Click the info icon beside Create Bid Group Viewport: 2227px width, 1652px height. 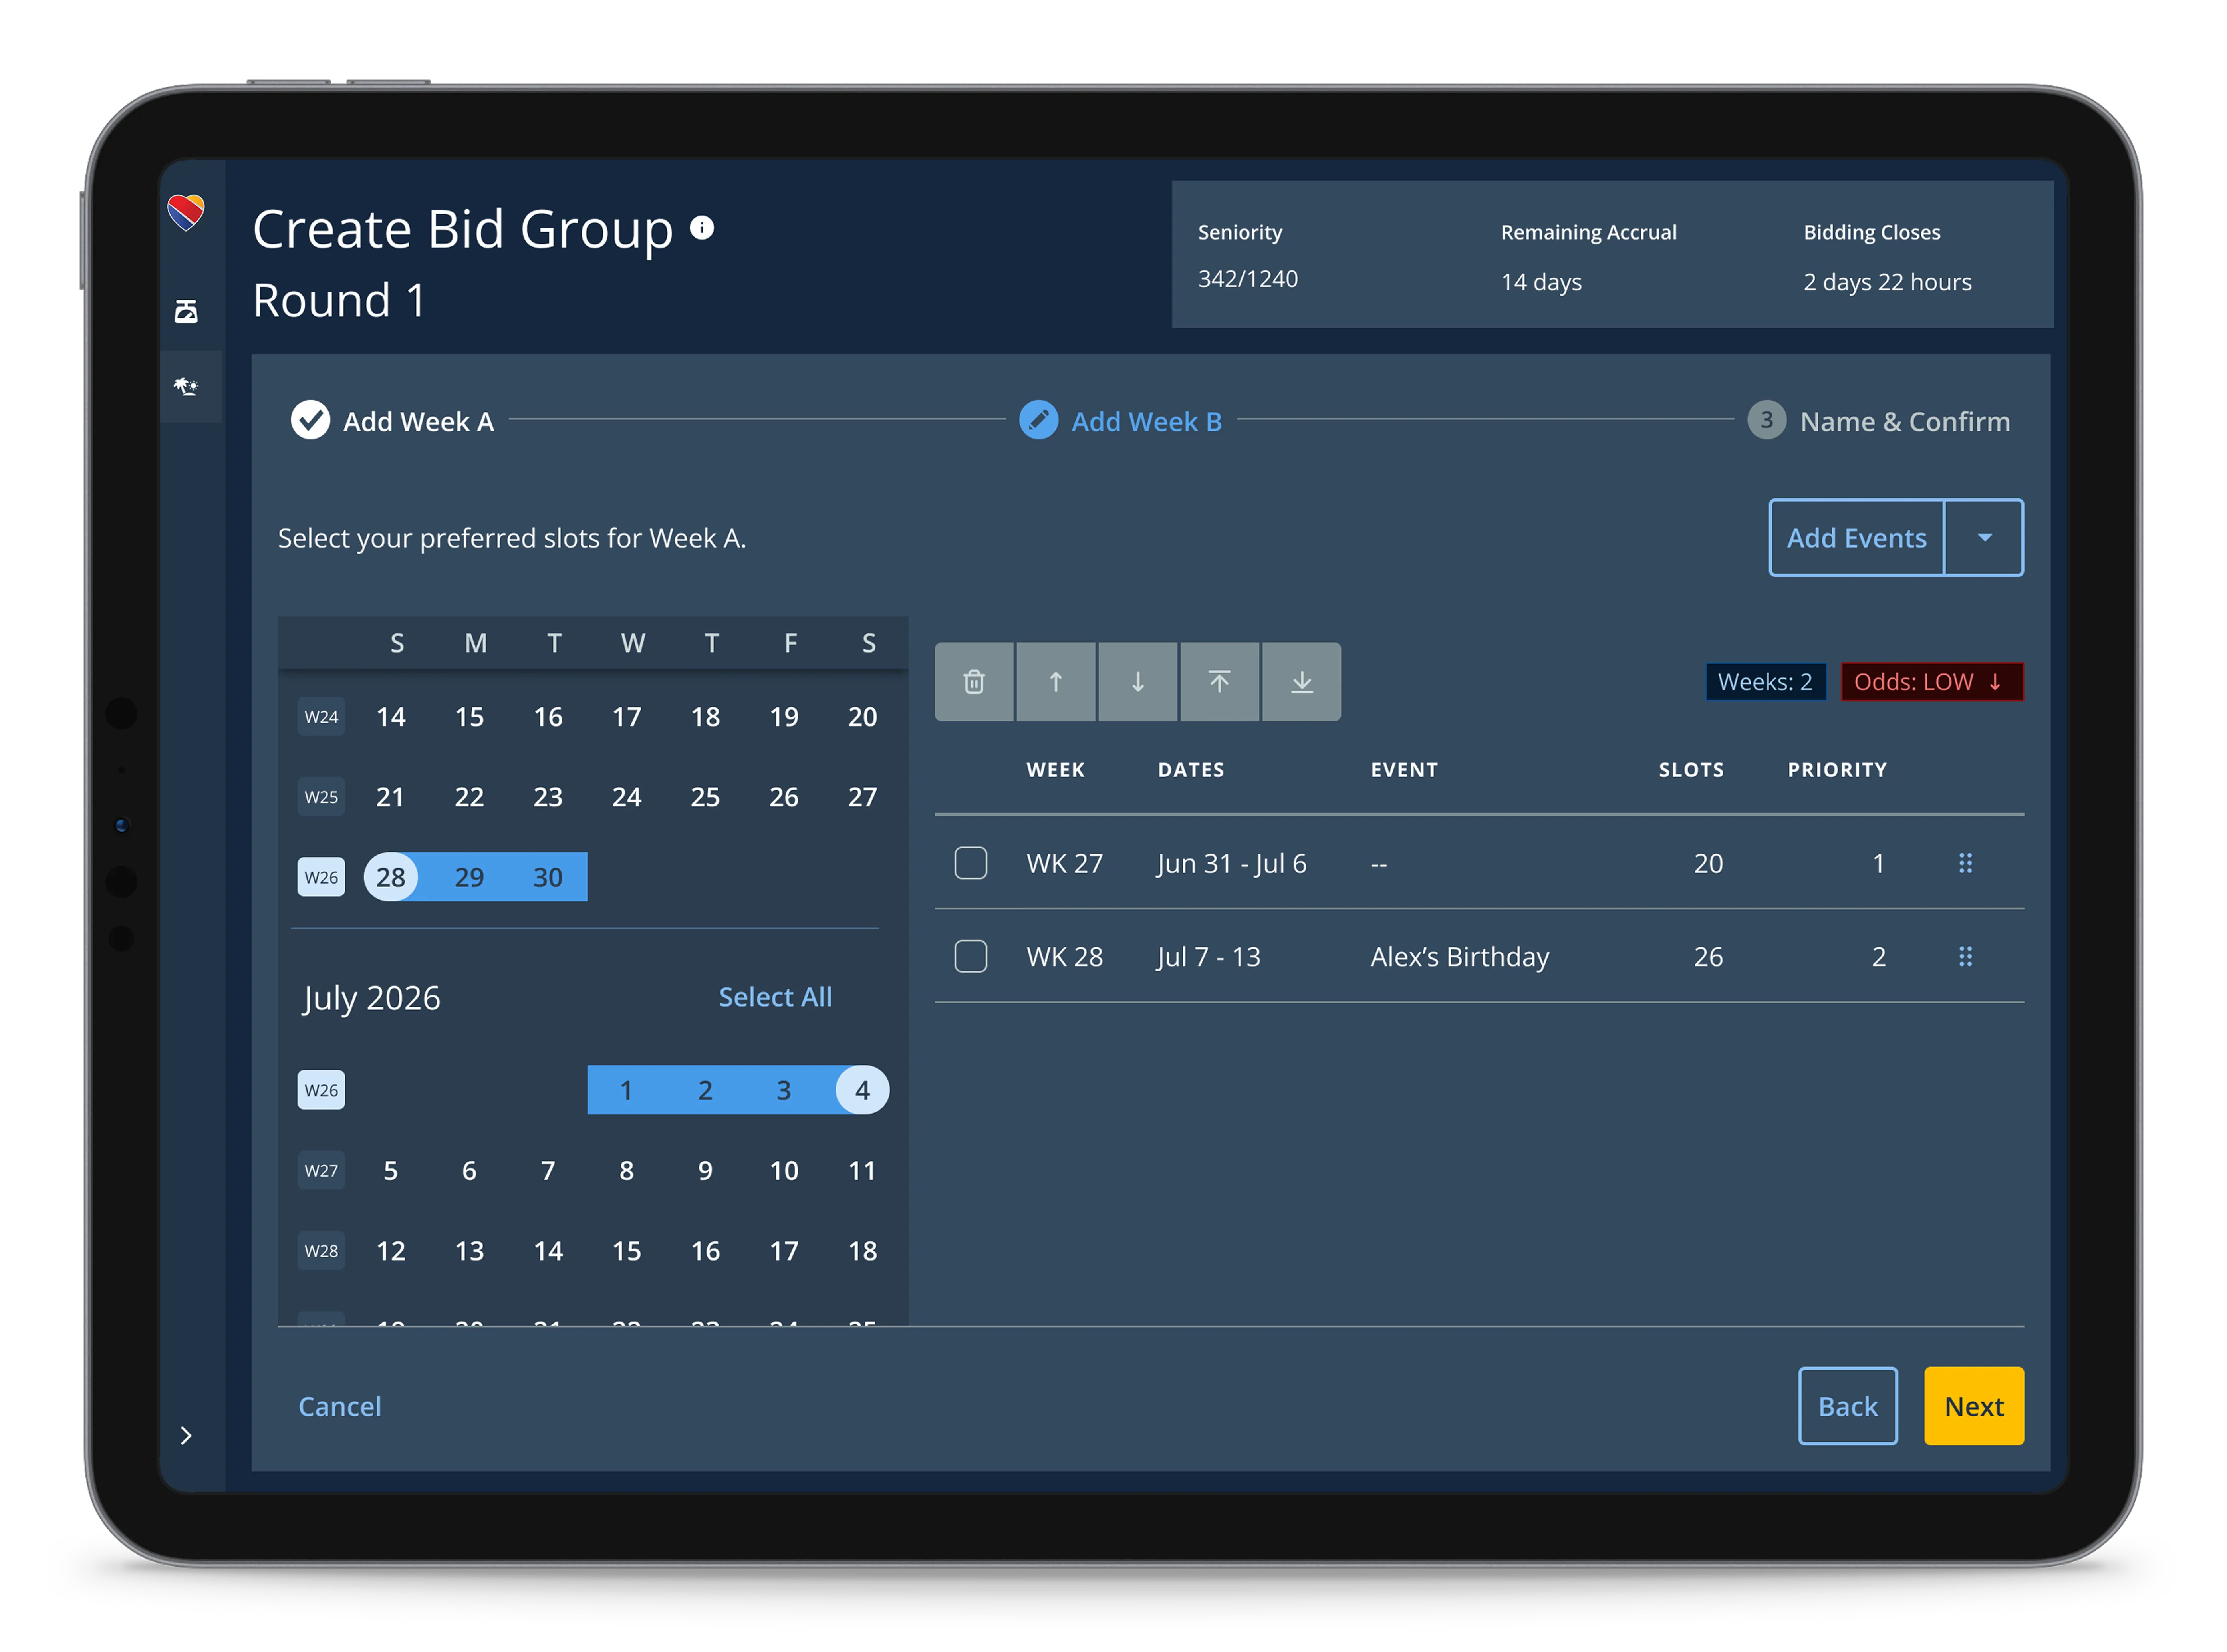[702, 228]
